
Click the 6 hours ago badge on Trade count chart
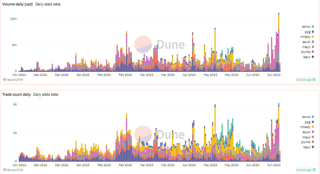click(306, 170)
